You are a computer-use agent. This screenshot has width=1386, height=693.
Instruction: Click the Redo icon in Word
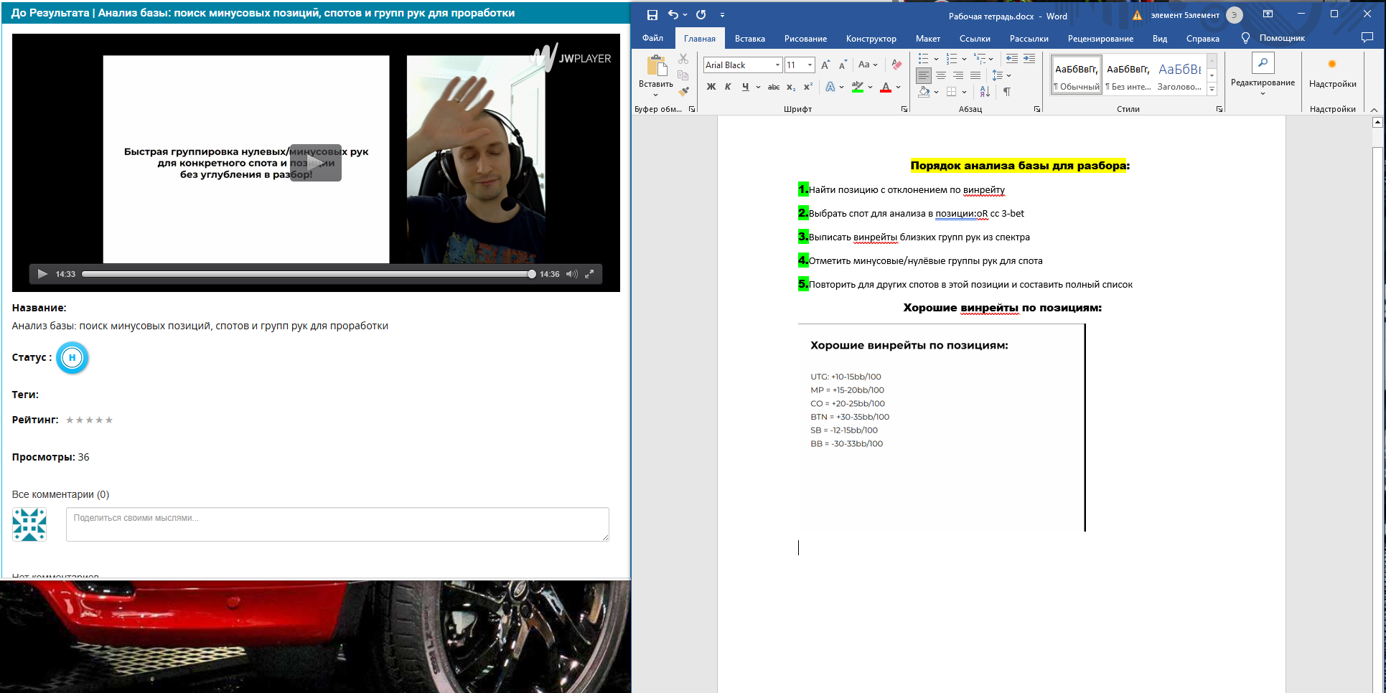(701, 15)
